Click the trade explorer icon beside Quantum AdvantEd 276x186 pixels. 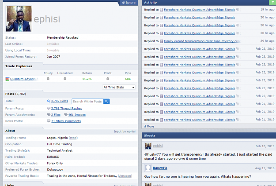click(8, 79)
